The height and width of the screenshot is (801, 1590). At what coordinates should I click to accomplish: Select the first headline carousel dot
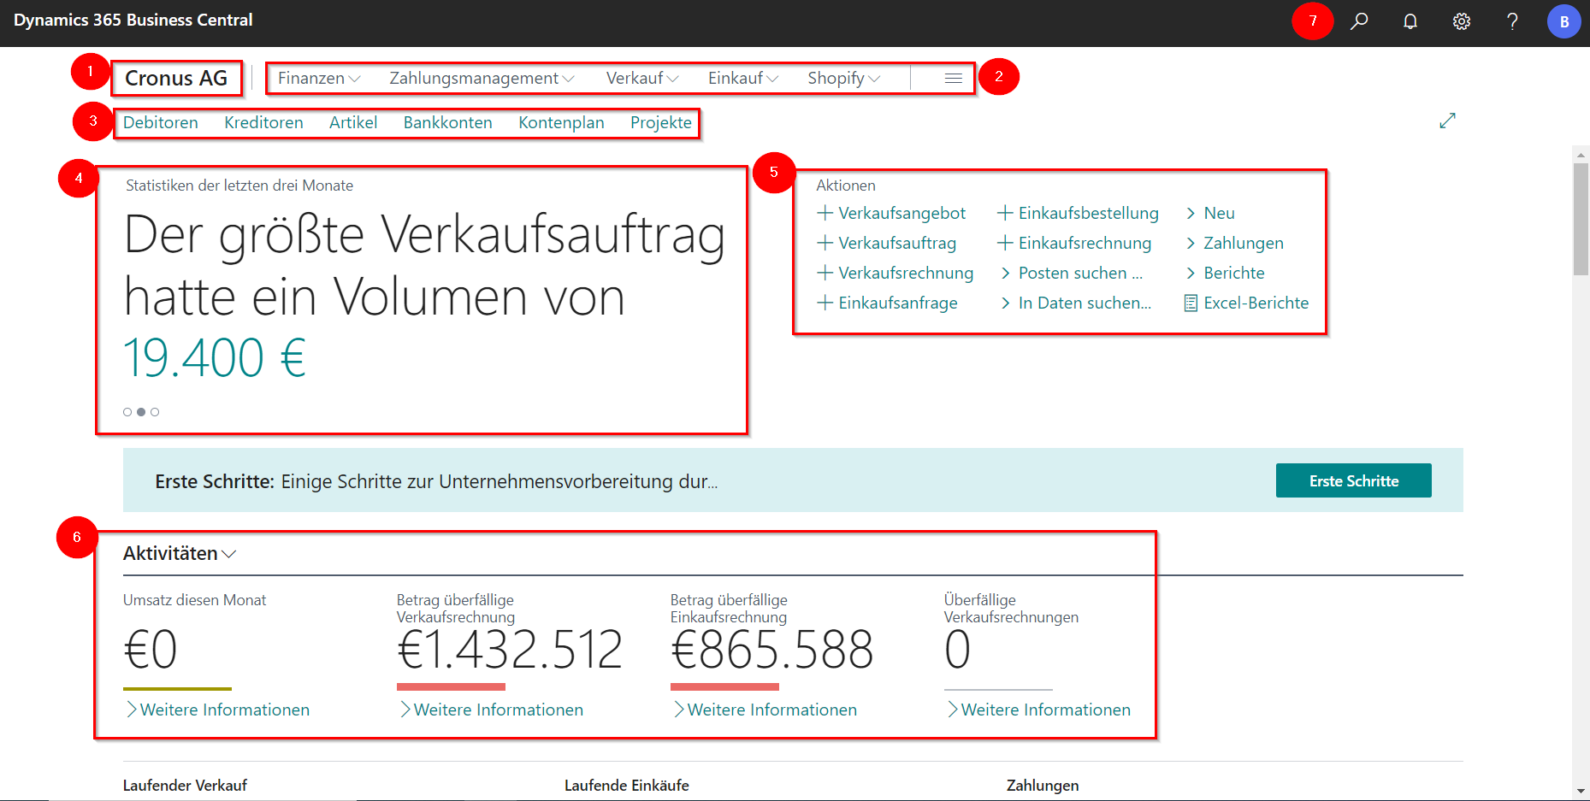[x=127, y=412]
